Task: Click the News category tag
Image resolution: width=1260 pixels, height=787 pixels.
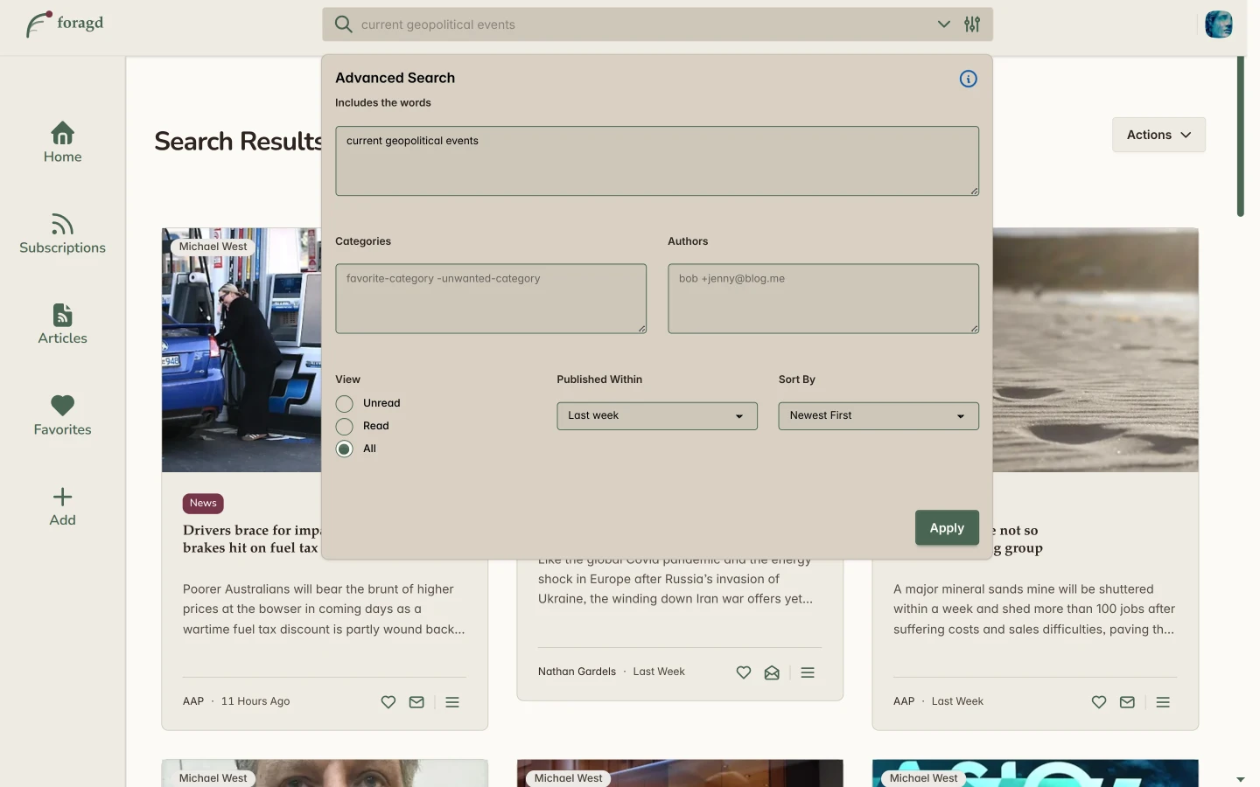Action: pyautogui.click(x=203, y=504)
